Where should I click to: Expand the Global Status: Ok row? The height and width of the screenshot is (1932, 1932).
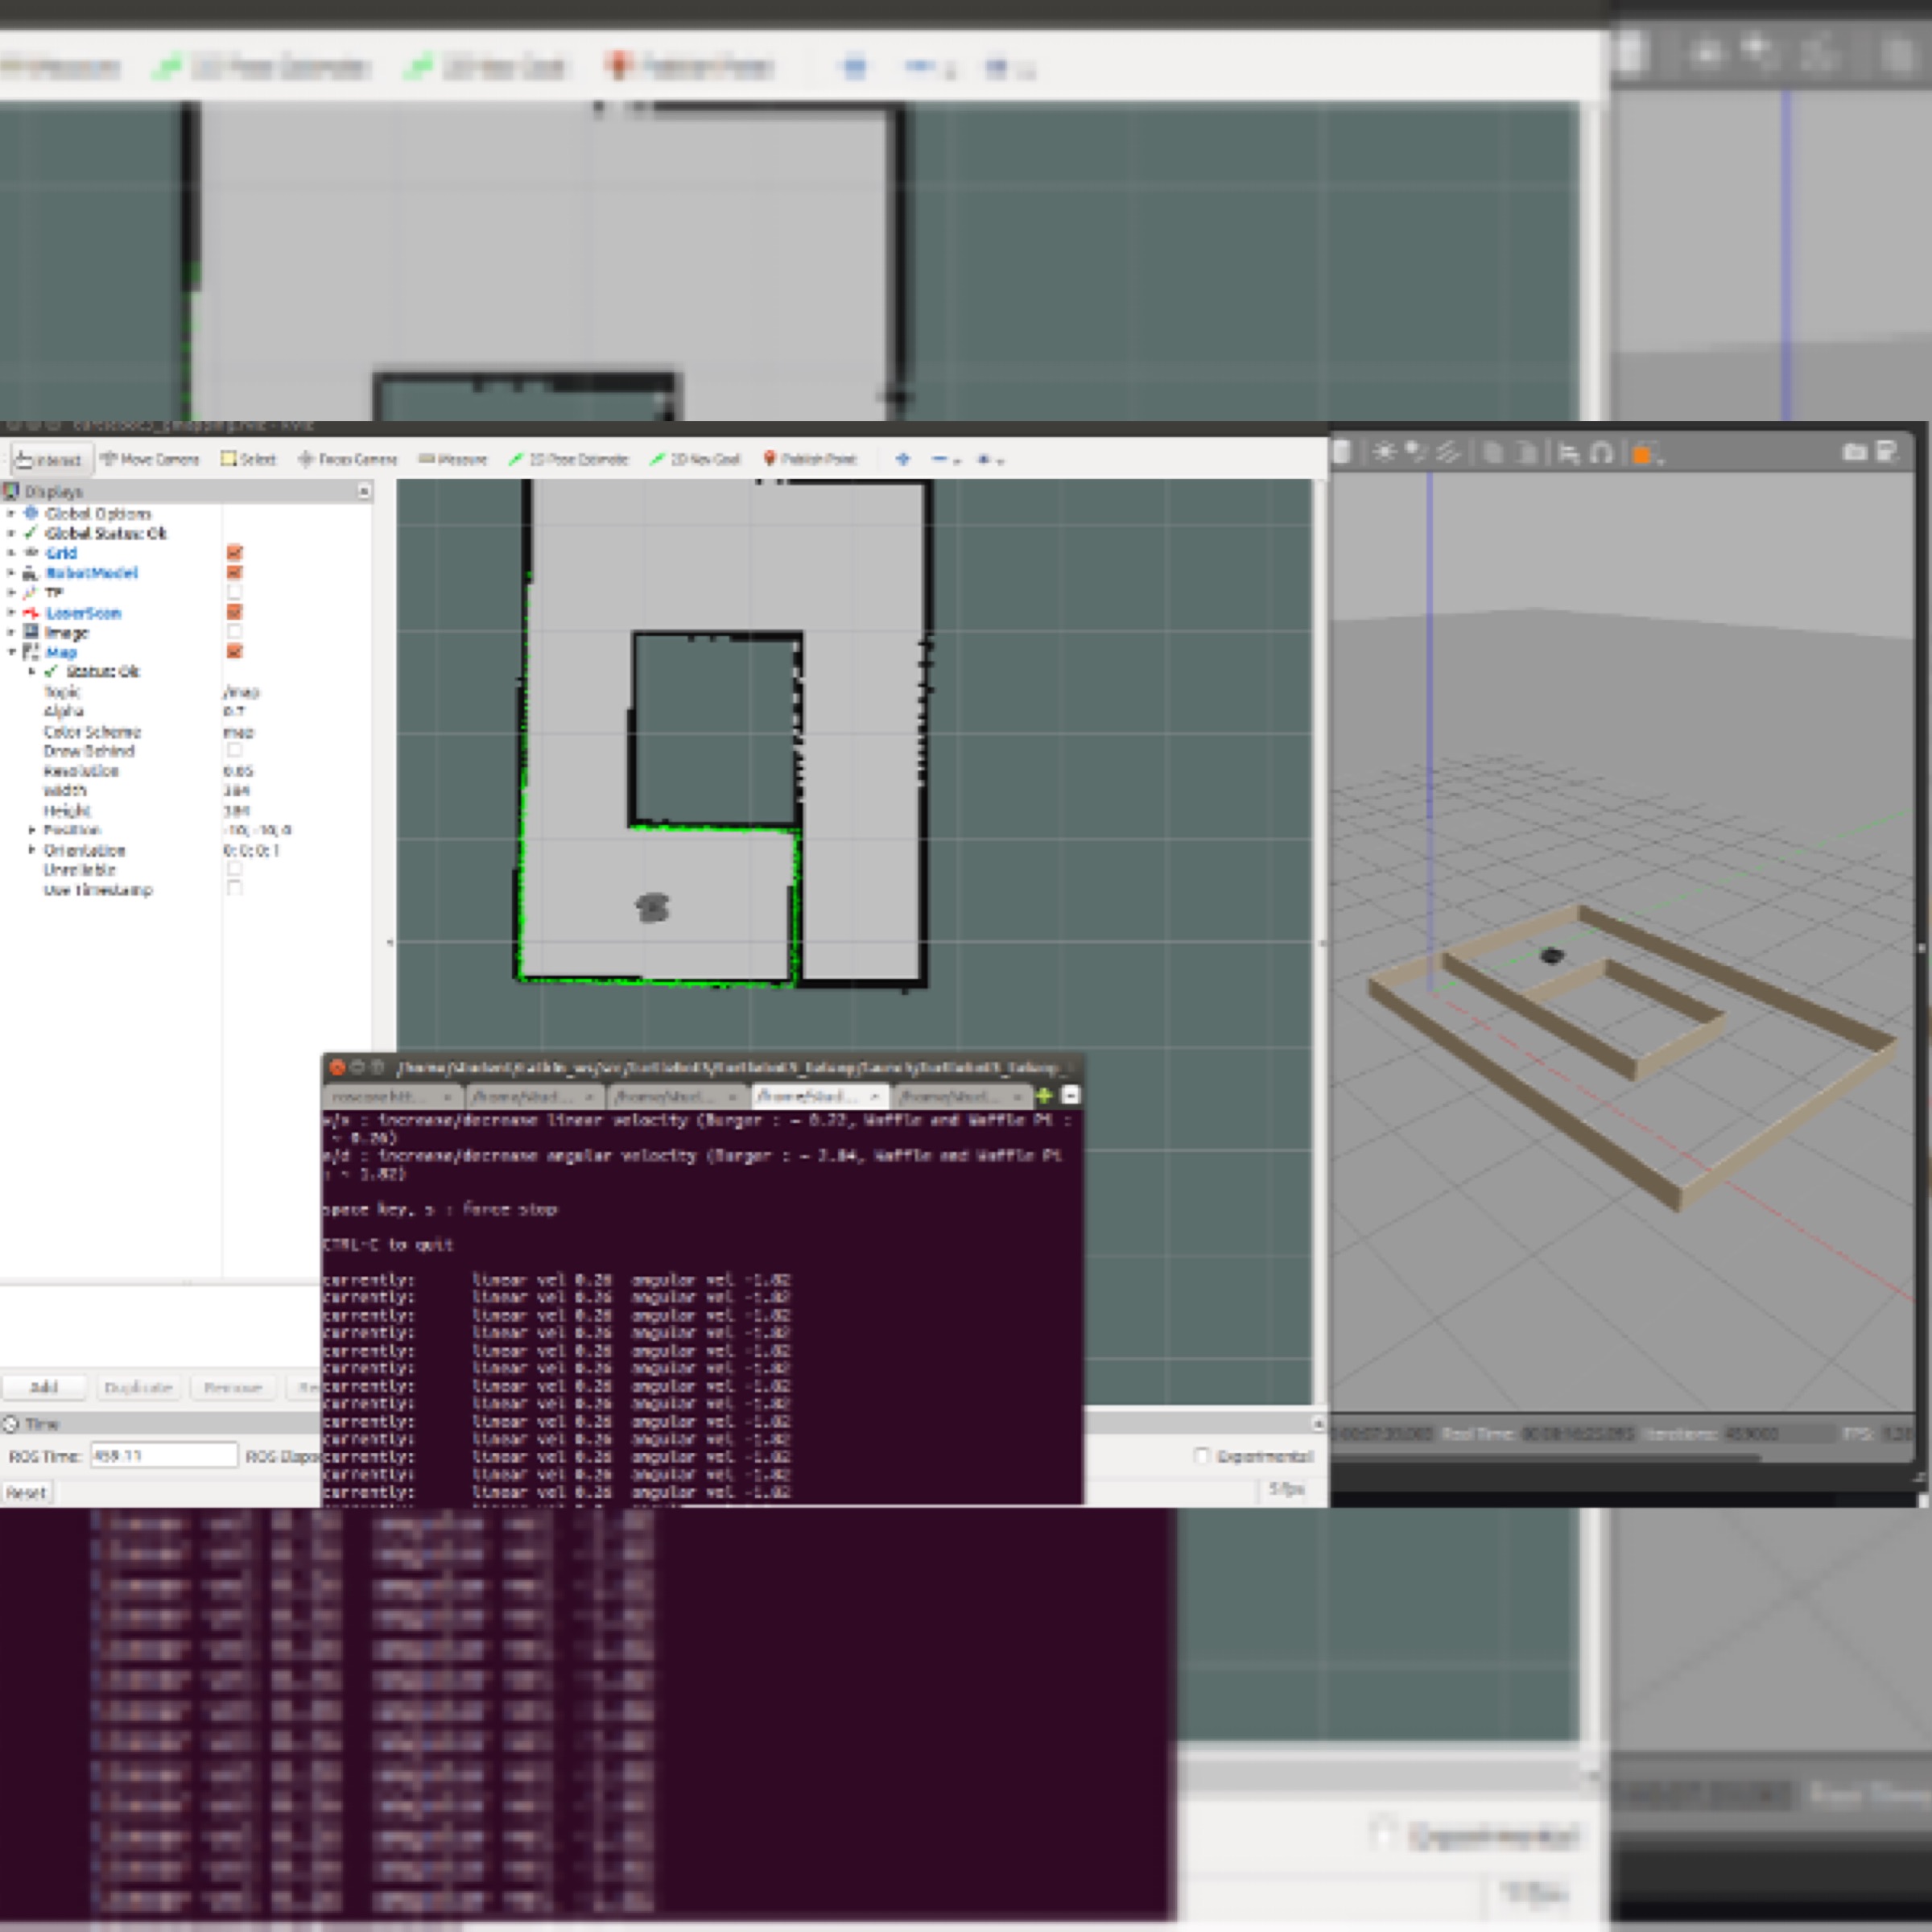coord(11,533)
